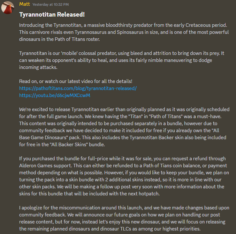The height and width of the screenshot is (234, 236).
Task: Open the Matt username profile popup
Action: tap(24, 4)
